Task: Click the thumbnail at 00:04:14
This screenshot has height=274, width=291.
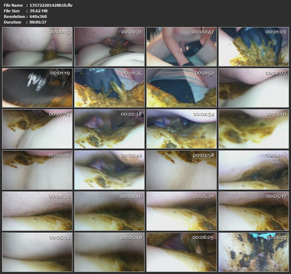Action: click(x=253, y=170)
